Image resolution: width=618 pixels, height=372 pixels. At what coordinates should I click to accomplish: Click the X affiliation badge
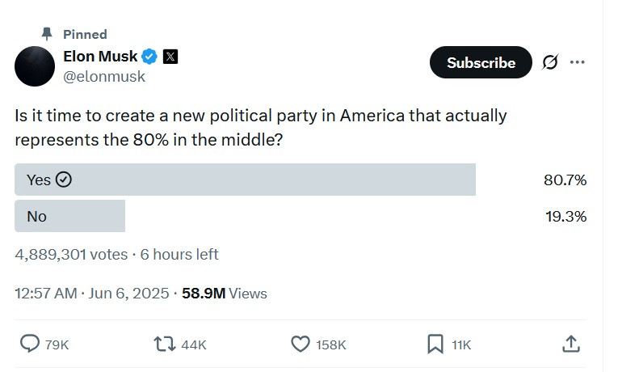(x=170, y=57)
